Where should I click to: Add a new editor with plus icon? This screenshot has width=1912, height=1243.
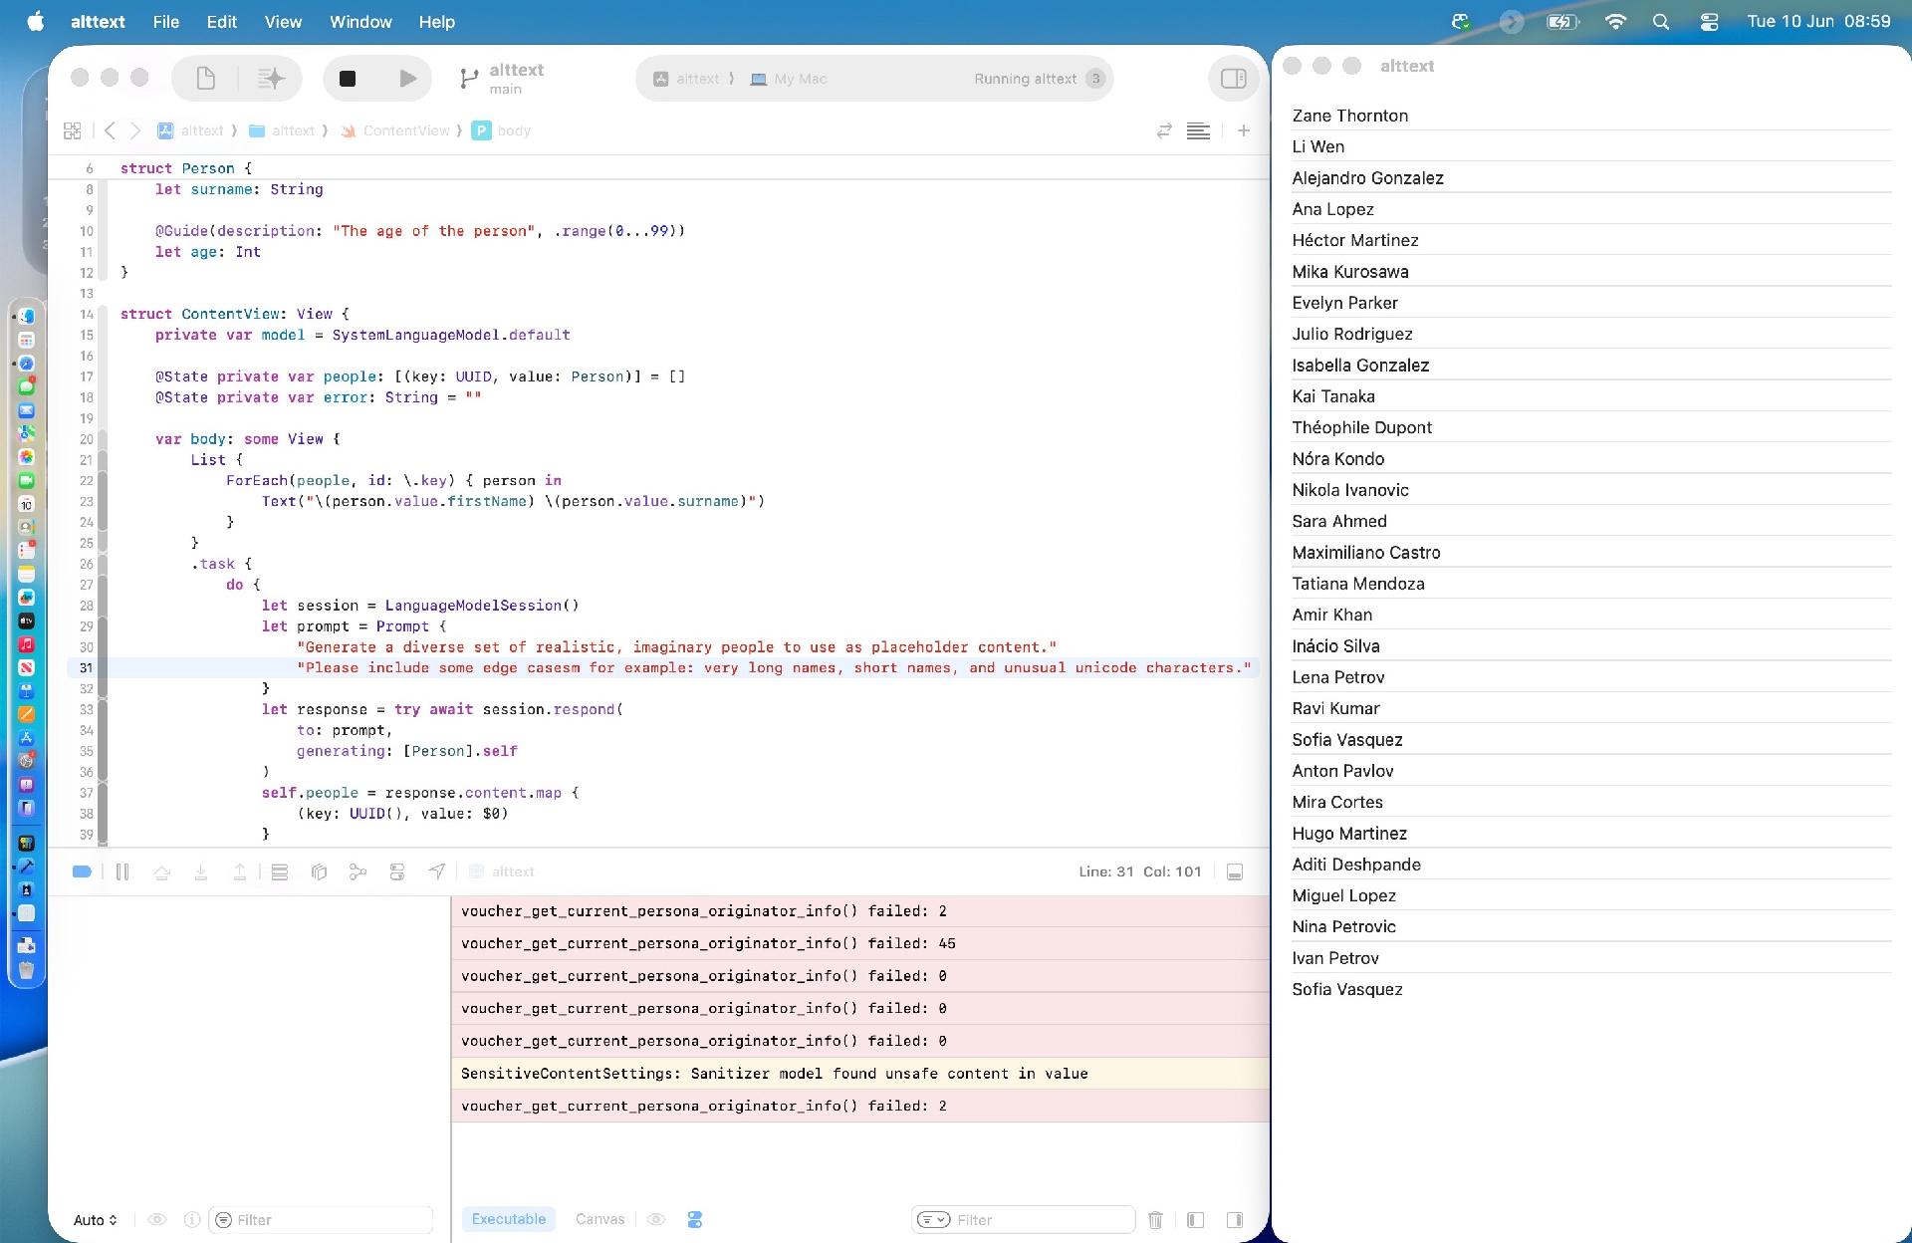(1243, 130)
